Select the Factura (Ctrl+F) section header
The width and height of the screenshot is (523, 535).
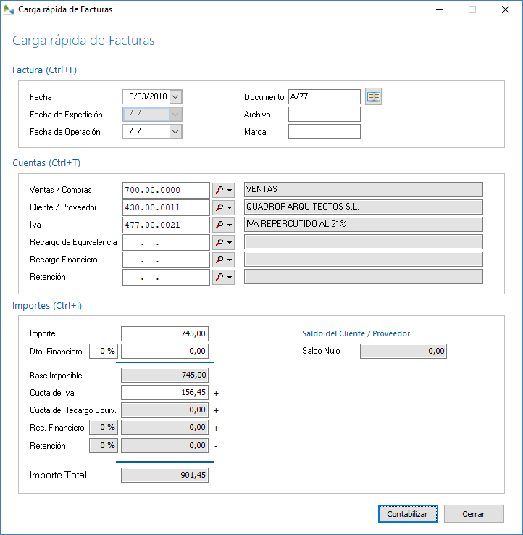coord(45,70)
